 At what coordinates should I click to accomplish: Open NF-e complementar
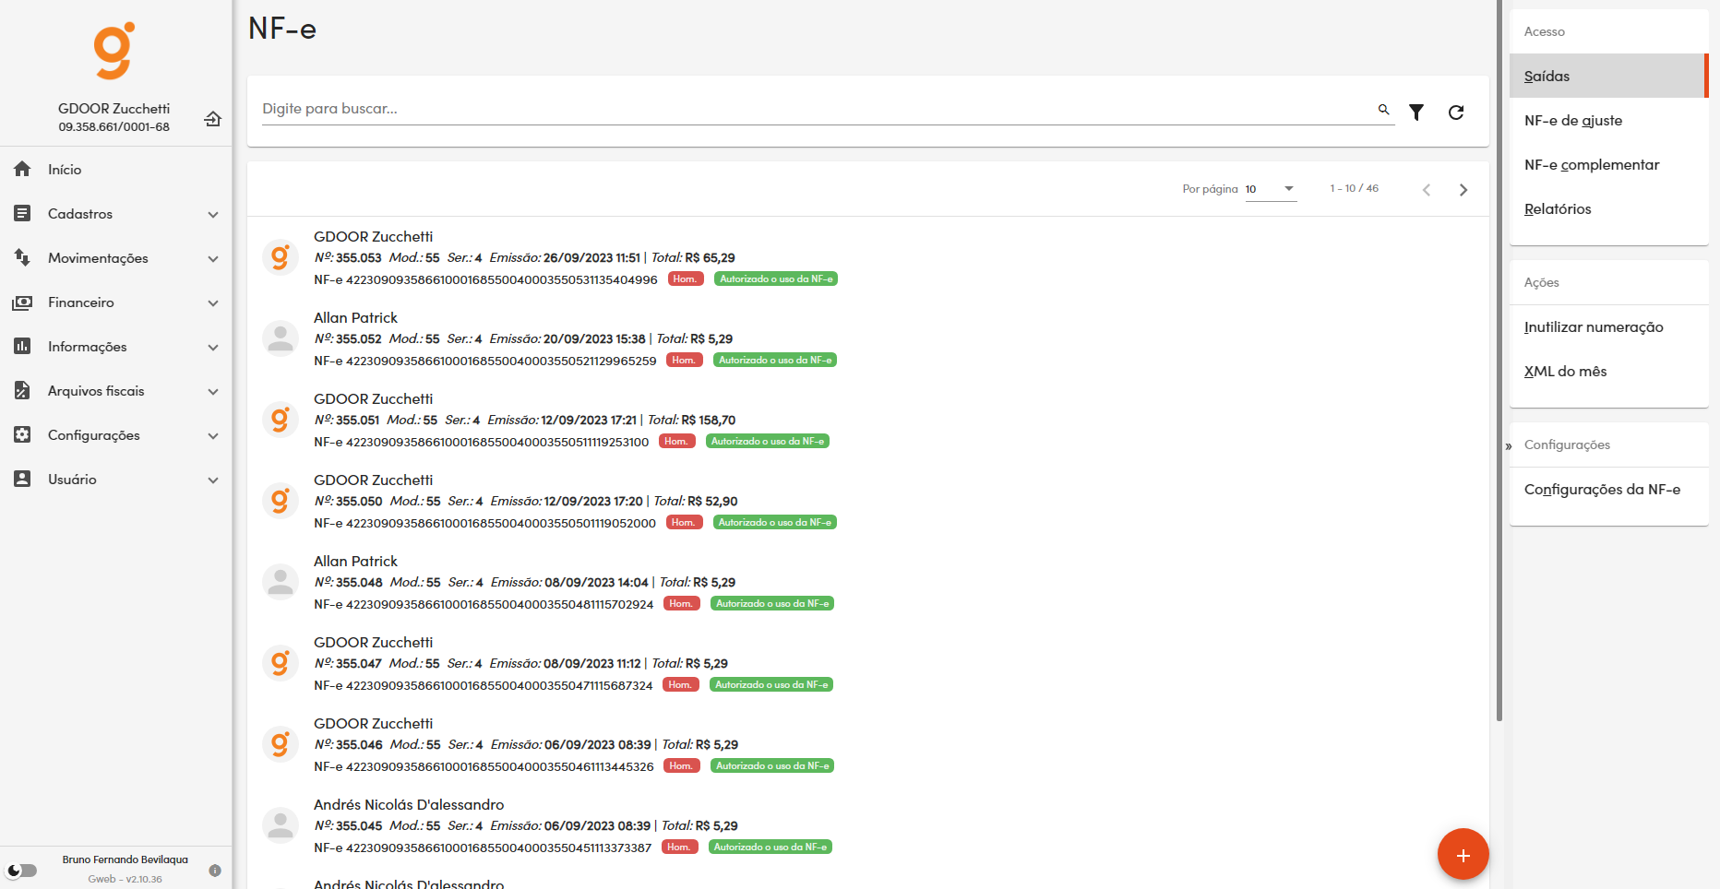click(x=1608, y=164)
